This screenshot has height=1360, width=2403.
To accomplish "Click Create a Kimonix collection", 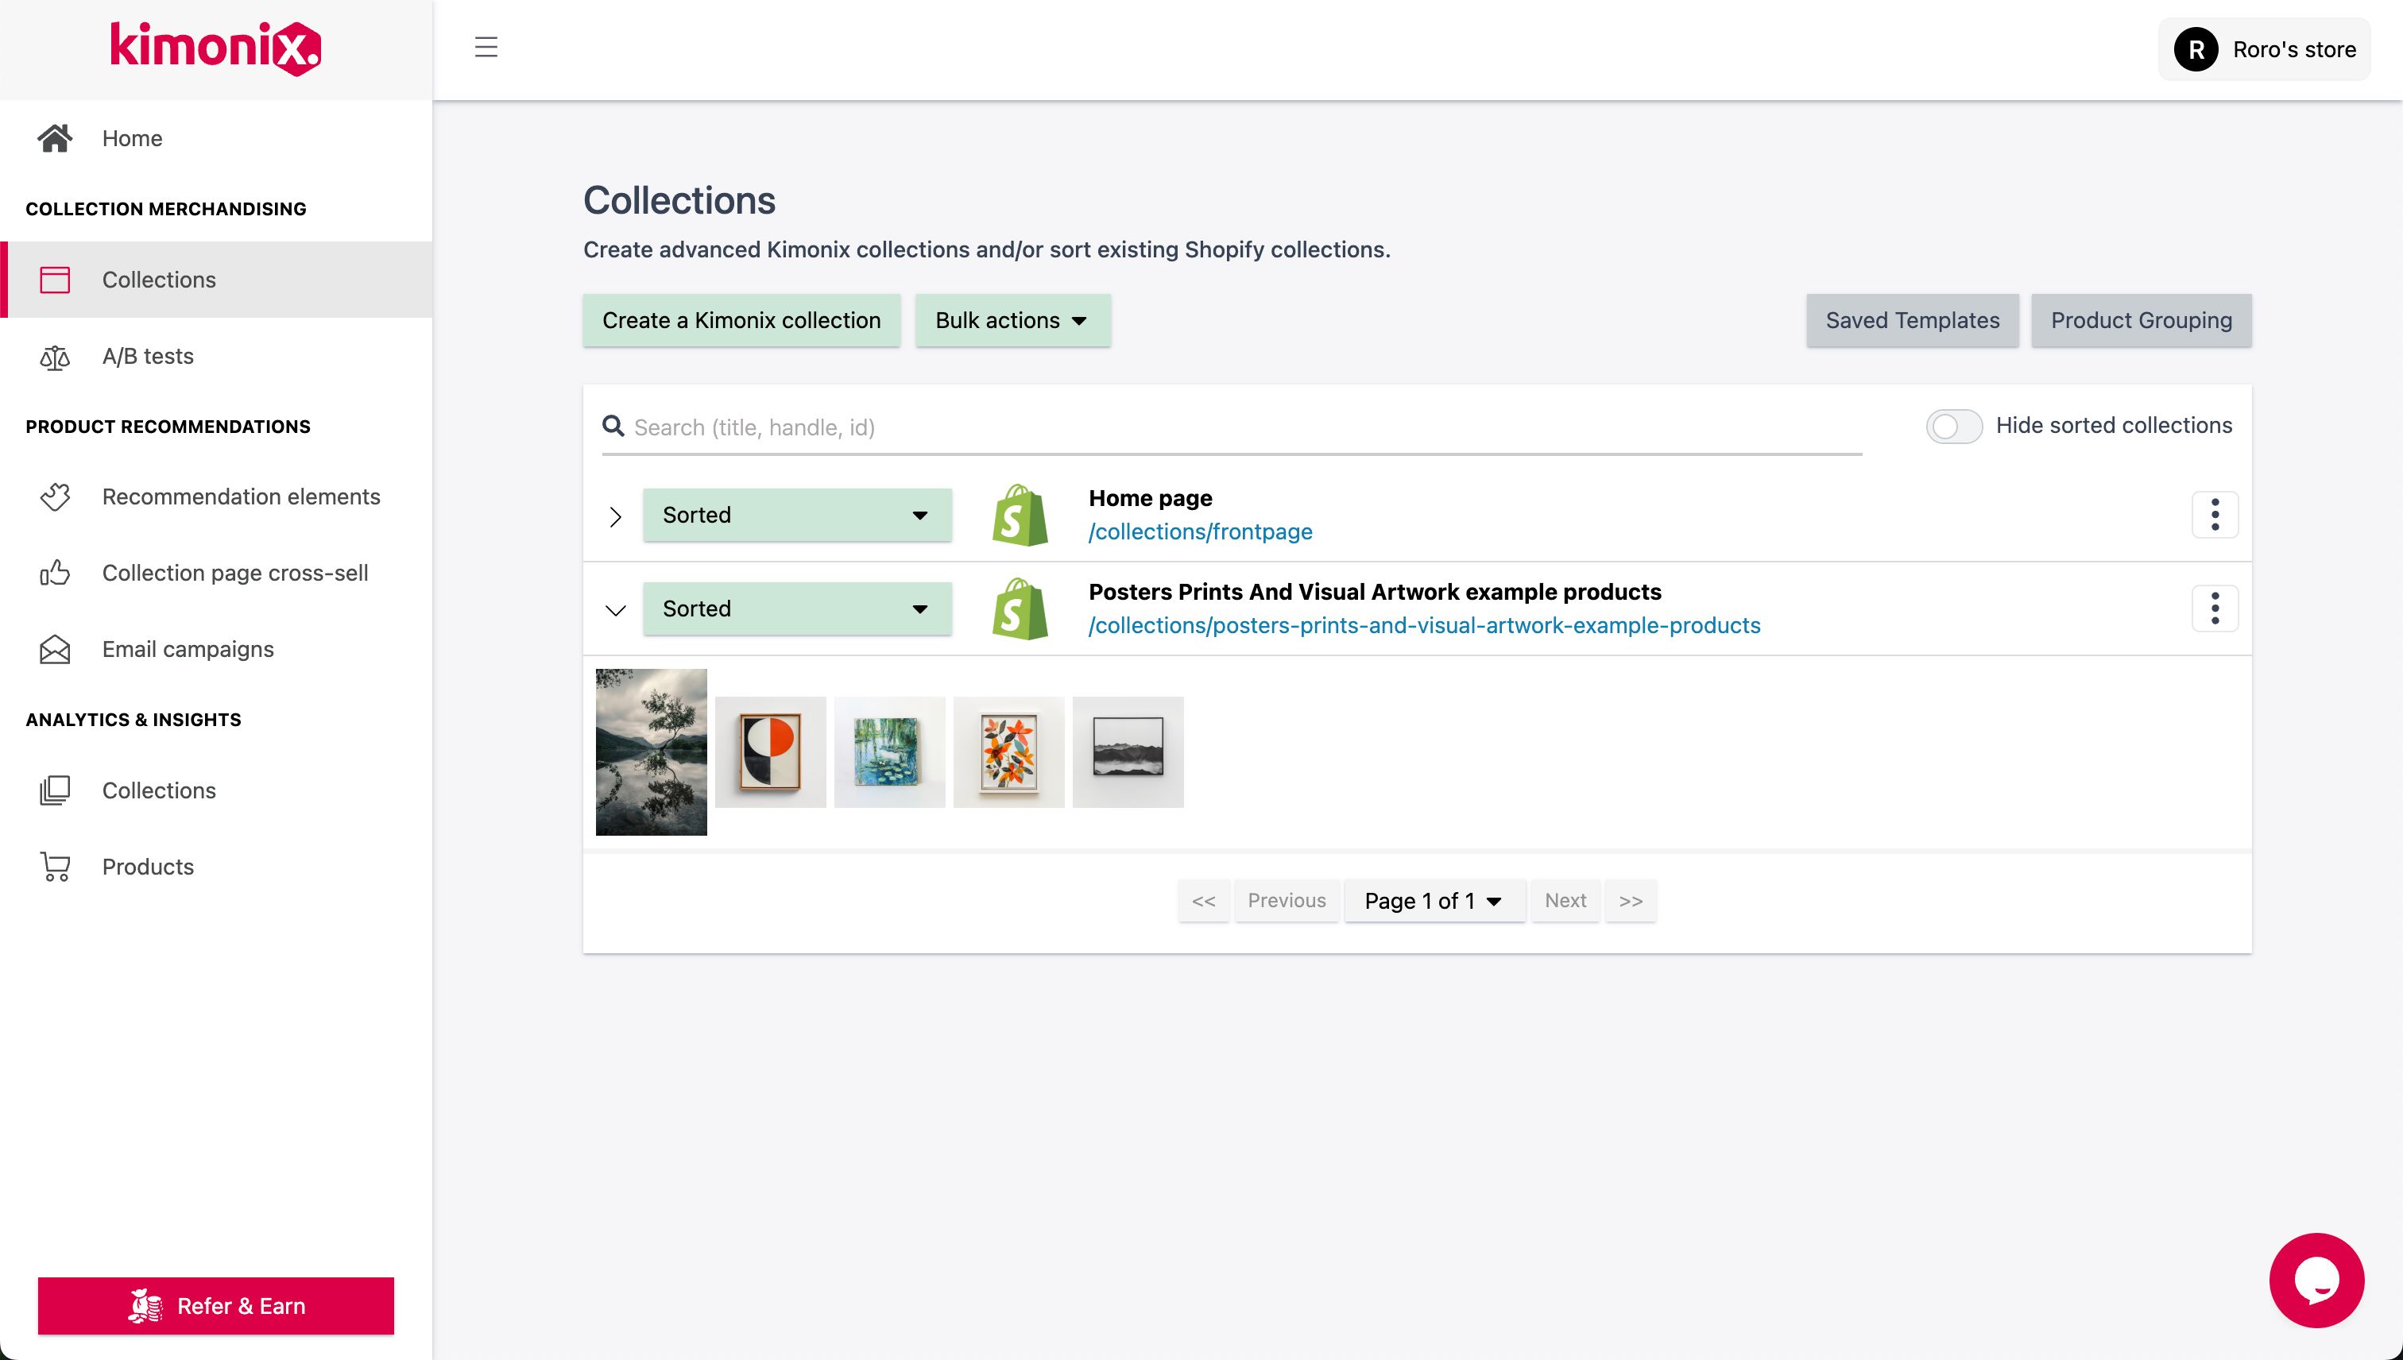I will tap(741, 319).
